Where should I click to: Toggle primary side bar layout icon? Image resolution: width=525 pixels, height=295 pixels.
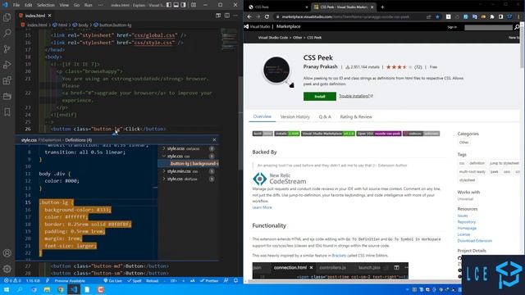click(169, 5)
